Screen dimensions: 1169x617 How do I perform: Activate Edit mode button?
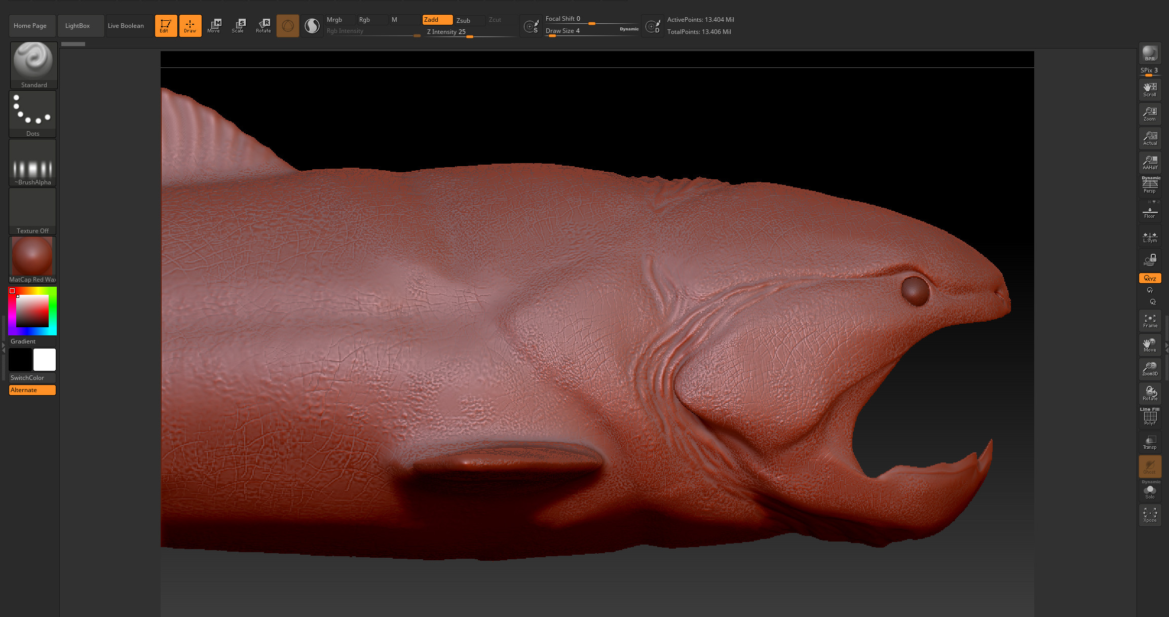(166, 26)
